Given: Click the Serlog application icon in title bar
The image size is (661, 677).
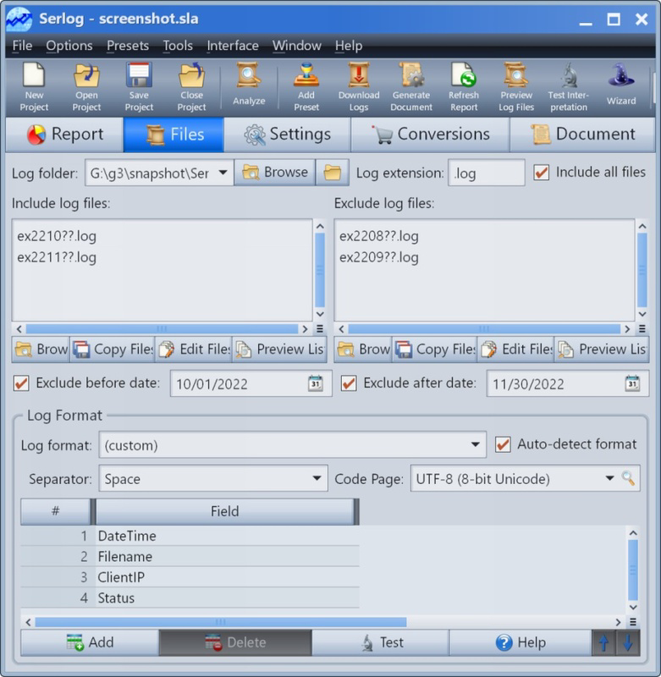Looking at the screenshot, I should coord(19,19).
